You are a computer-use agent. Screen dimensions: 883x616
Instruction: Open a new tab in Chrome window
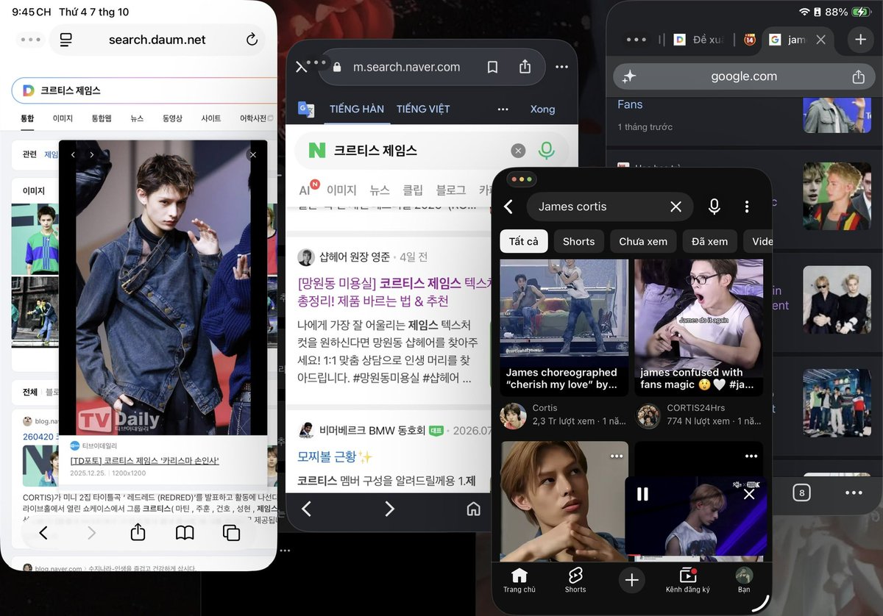pyautogui.click(x=860, y=40)
